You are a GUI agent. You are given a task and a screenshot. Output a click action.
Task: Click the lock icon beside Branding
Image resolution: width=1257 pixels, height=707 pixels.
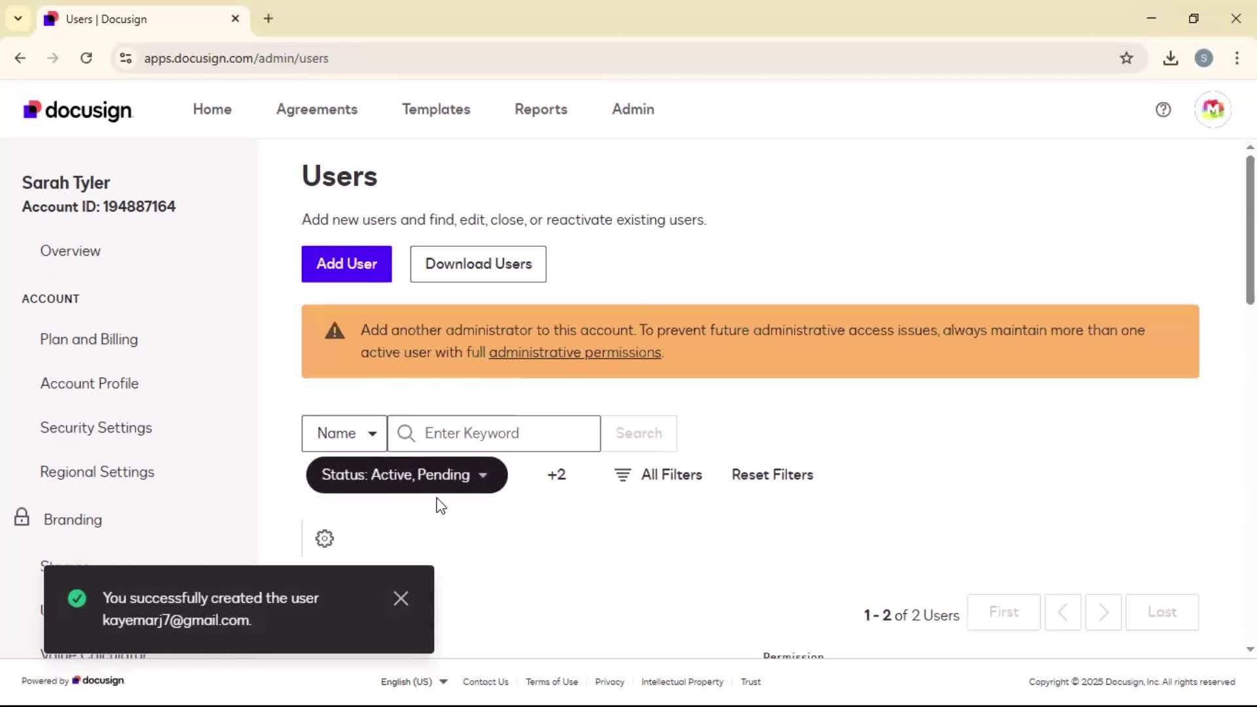click(x=22, y=517)
